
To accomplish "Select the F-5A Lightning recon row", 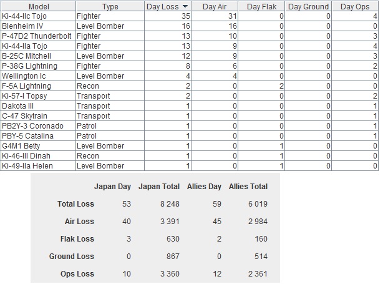I will [x=190, y=86].
